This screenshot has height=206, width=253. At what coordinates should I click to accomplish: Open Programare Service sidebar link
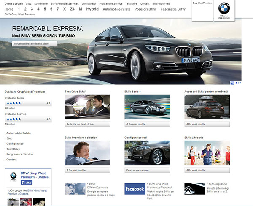click(x=20, y=154)
